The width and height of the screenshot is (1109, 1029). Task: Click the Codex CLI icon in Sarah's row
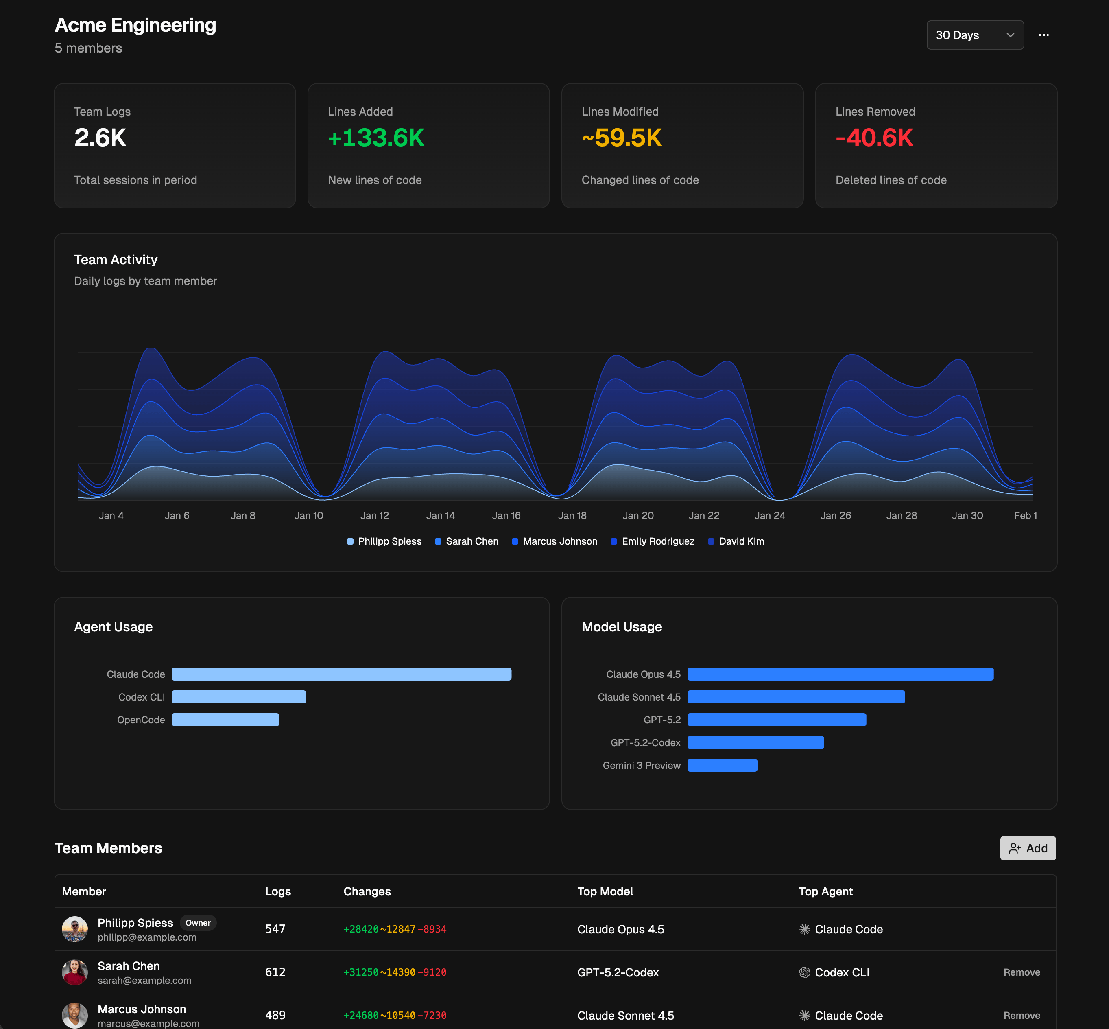pos(805,972)
